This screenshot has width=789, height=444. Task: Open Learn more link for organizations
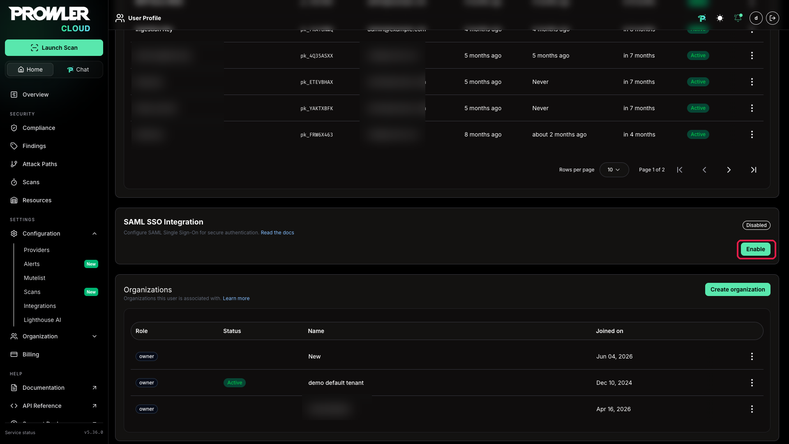(x=236, y=298)
